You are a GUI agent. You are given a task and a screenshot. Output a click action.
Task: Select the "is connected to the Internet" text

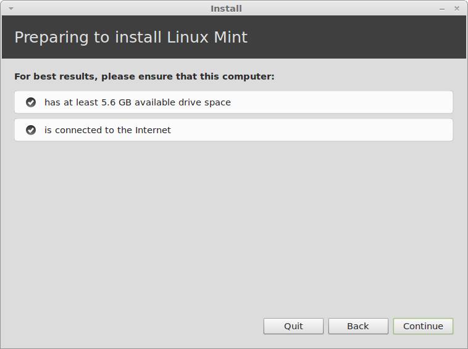pos(107,130)
